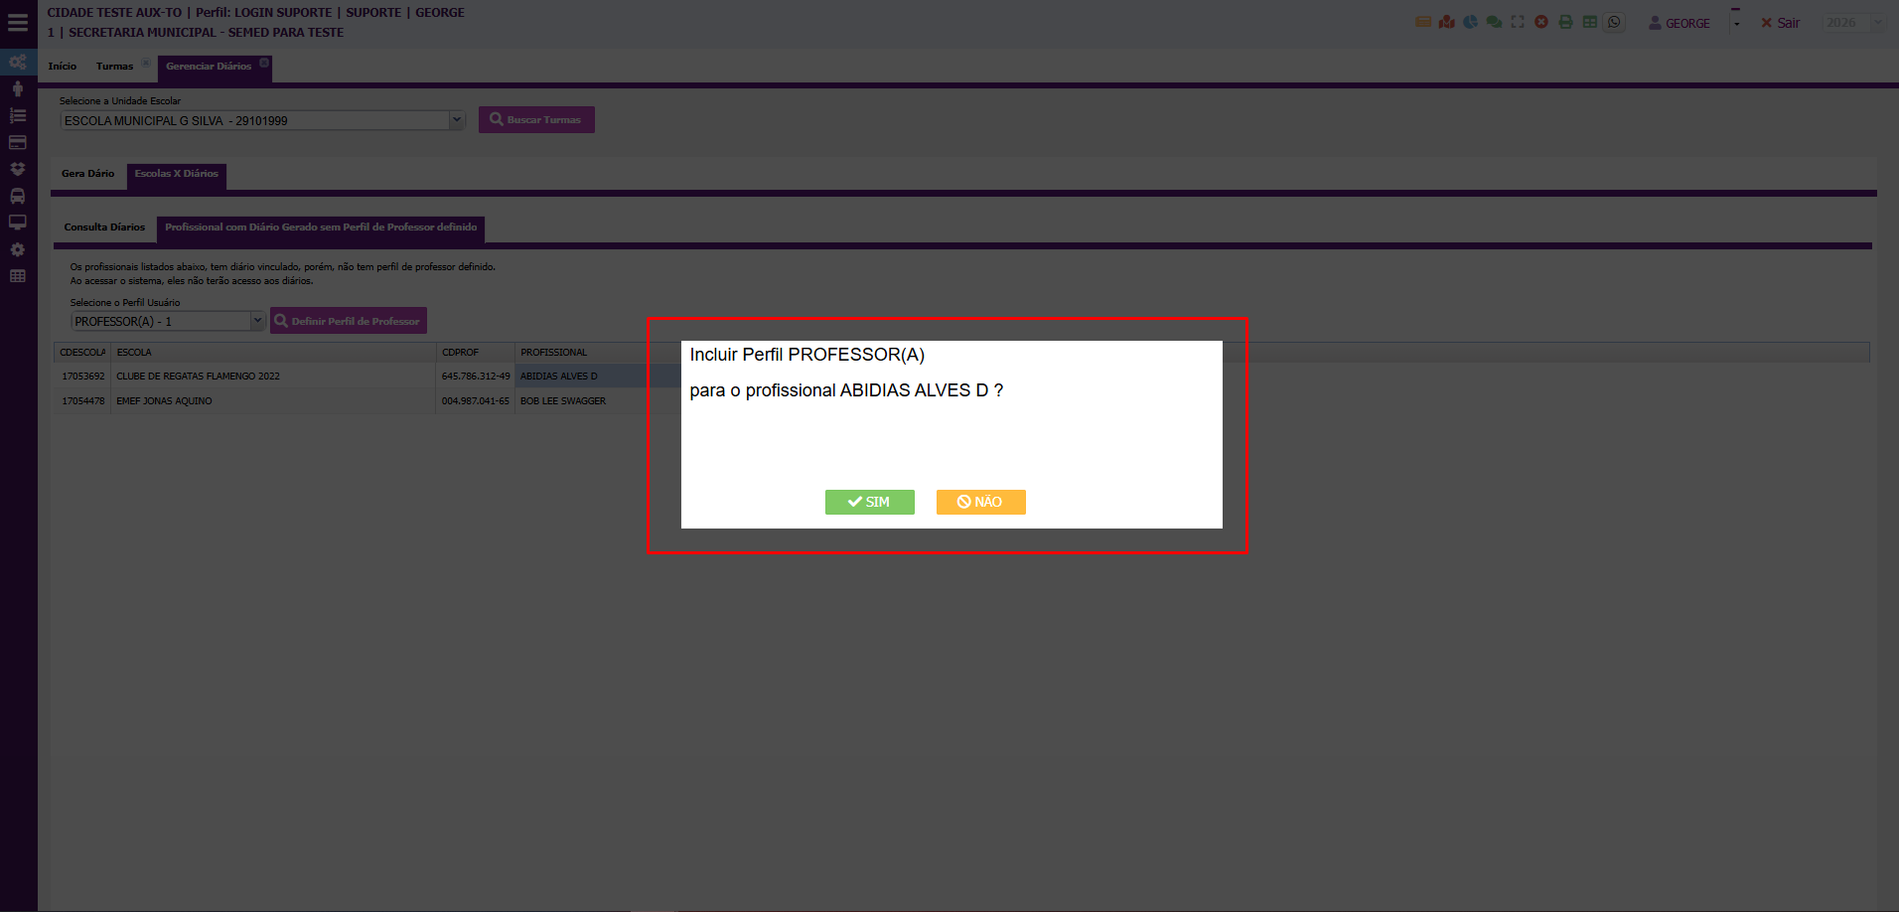Confirm by clicking the green SIM button
This screenshot has width=1899, height=912.
point(869,502)
